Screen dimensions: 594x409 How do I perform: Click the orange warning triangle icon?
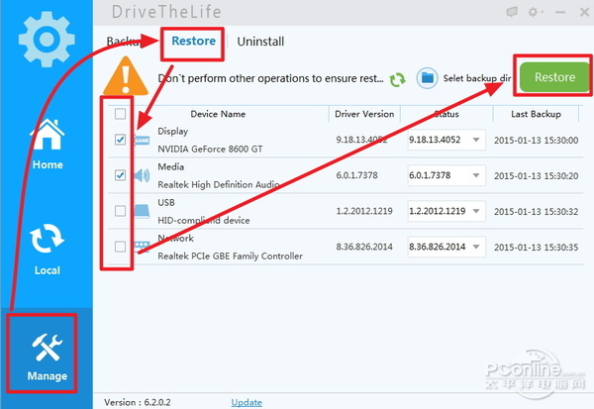(126, 76)
